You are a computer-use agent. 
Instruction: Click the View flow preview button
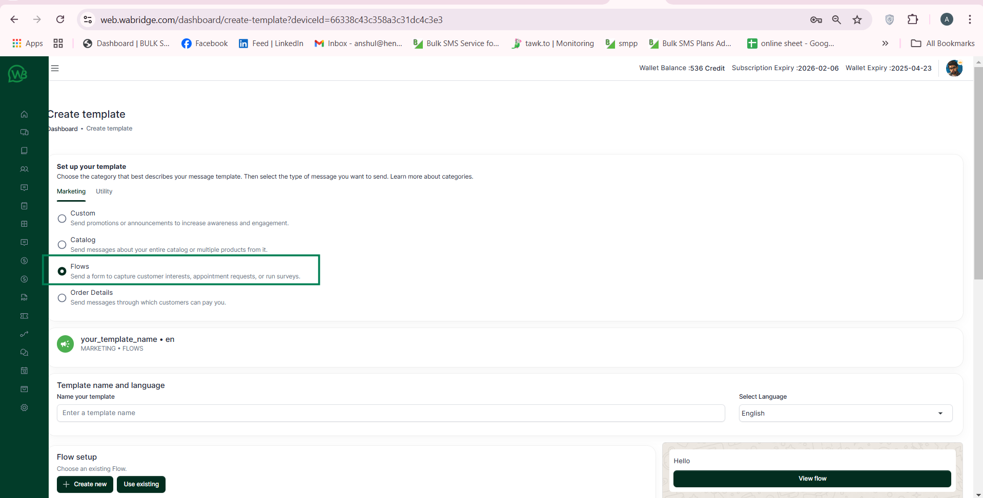tap(812, 479)
